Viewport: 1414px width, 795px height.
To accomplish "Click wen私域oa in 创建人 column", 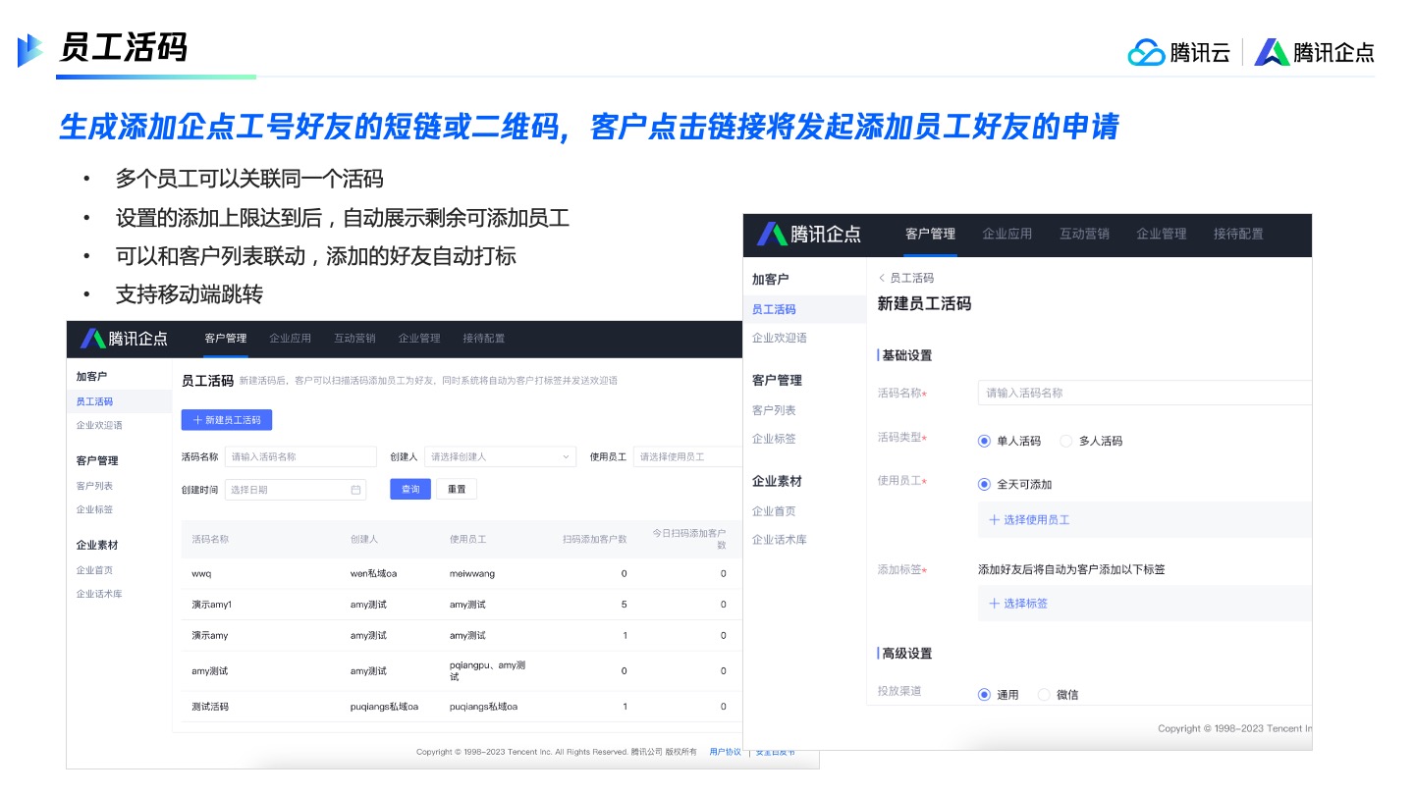I will coord(373,573).
